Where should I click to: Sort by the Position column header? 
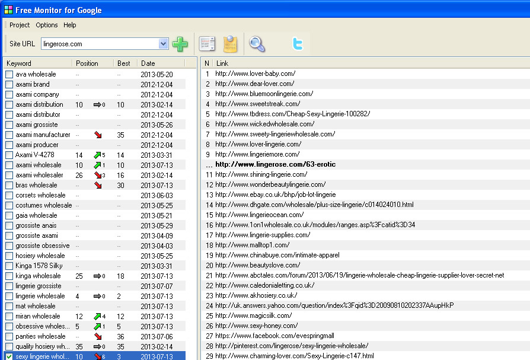92,63
